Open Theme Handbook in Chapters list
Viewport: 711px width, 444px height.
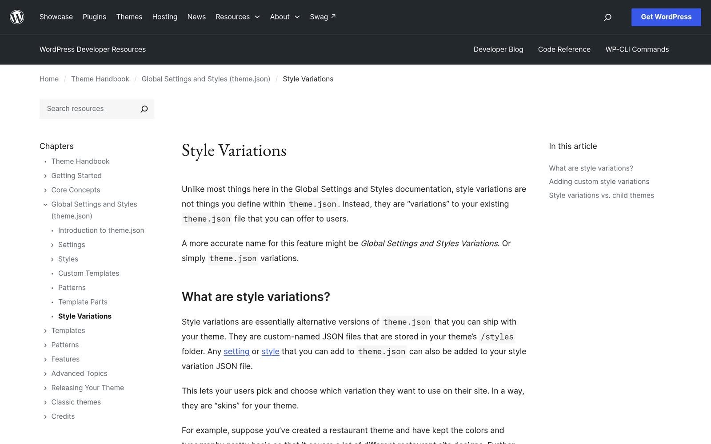[x=80, y=161]
